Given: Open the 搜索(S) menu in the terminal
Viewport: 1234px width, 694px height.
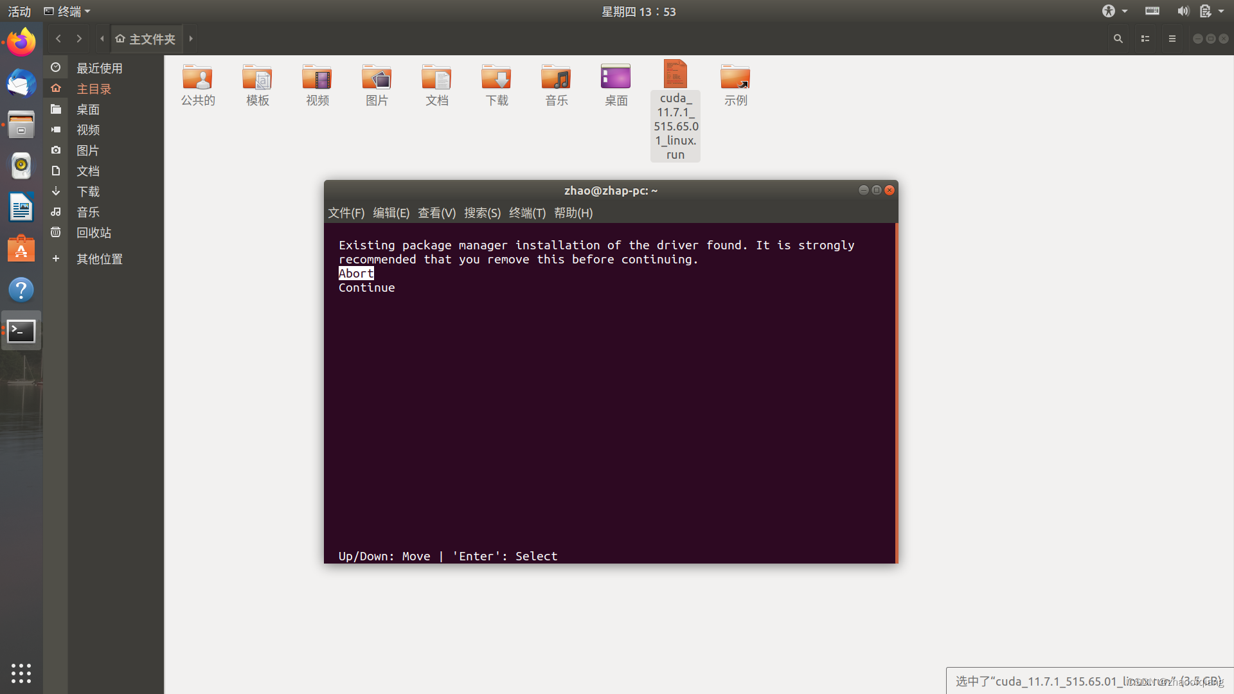Looking at the screenshot, I should point(483,213).
